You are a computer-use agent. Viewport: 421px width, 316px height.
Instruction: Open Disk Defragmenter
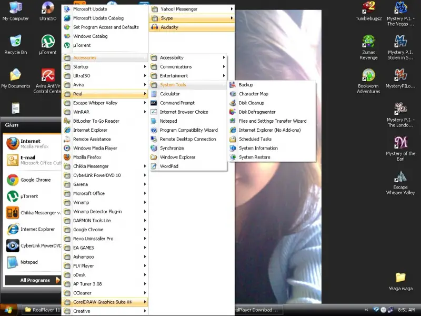271,112
